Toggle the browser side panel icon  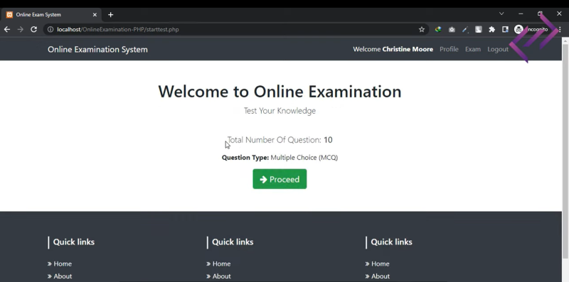505,29
